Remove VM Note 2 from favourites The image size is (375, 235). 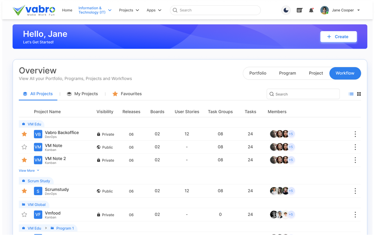pyautogui.click(x=24, y=160)
